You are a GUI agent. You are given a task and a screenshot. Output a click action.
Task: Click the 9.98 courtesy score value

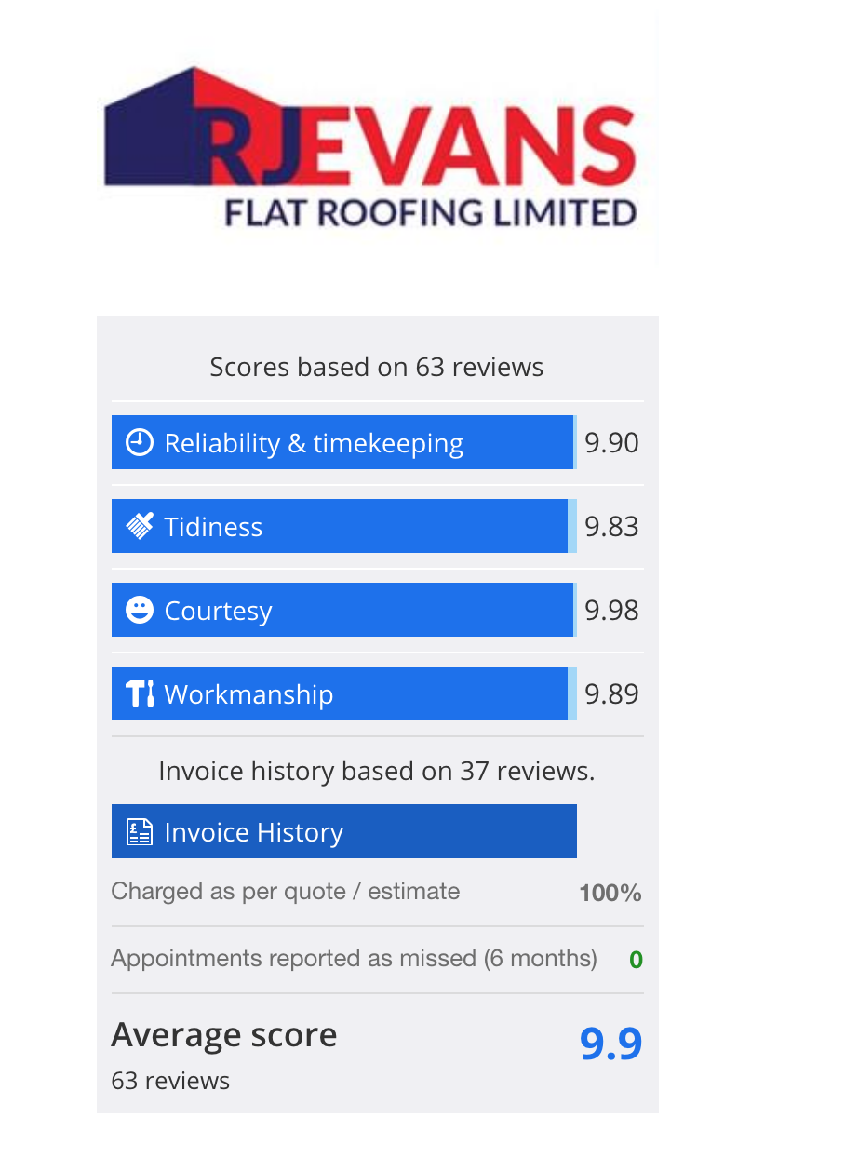611,611
